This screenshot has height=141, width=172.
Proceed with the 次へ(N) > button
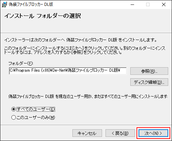tap(153, 133)
